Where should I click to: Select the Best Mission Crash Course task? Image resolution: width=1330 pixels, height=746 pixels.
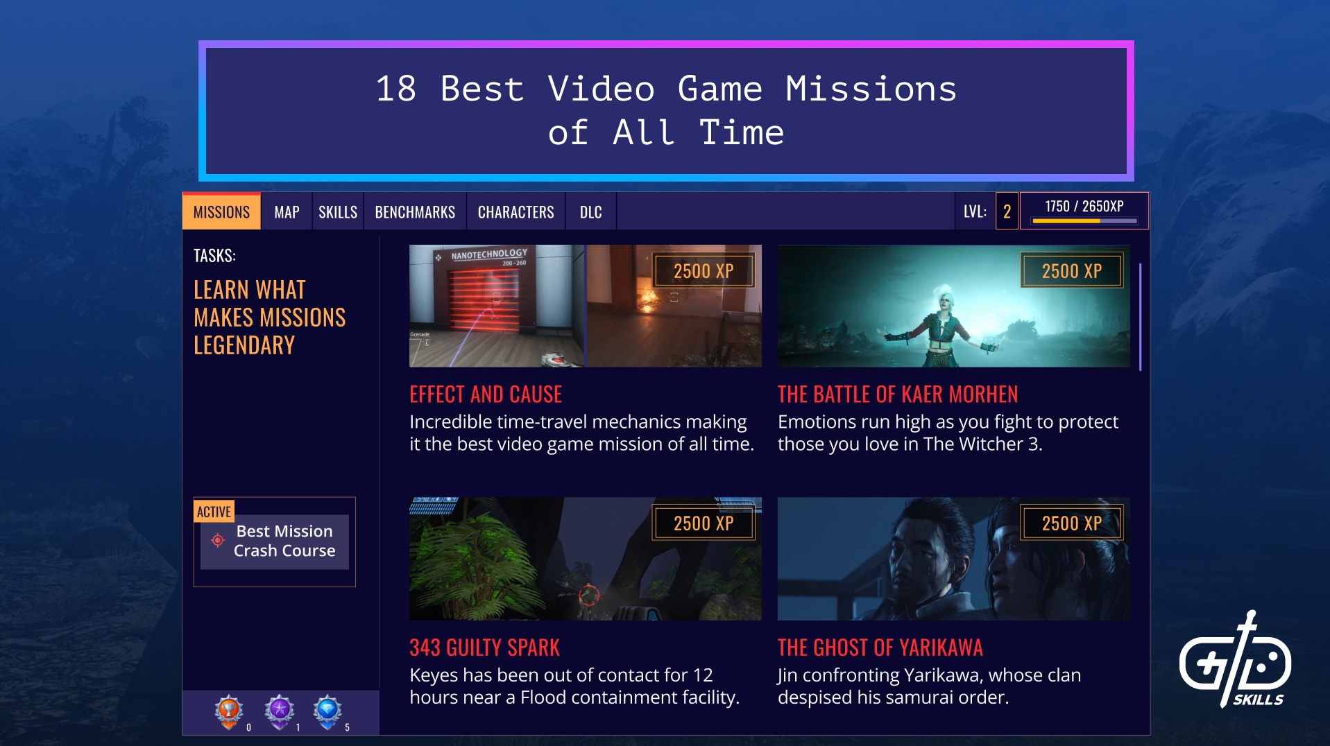click(275, 541)
